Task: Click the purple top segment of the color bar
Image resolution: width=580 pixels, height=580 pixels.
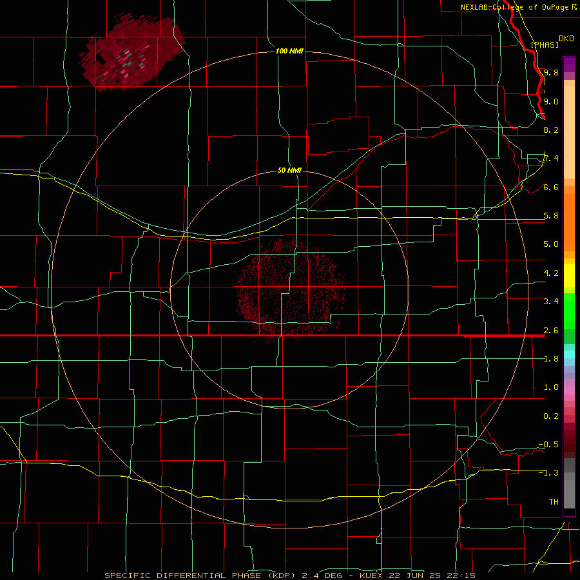Action: coord(569,64)
